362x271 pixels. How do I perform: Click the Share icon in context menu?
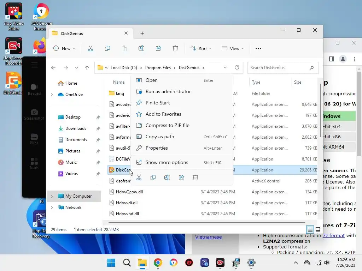(181, 177)
